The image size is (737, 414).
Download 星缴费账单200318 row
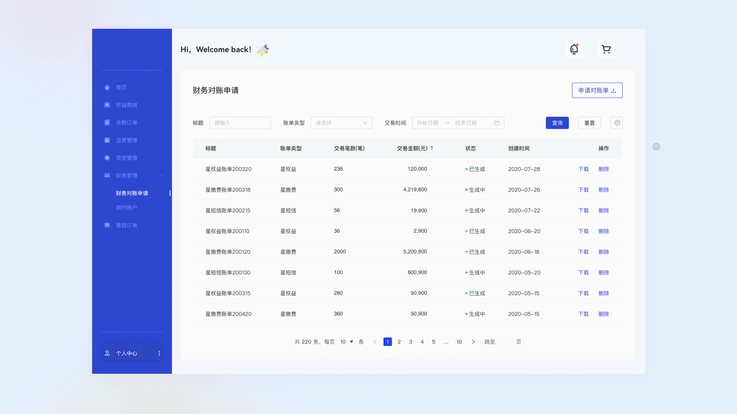point(583,190)
